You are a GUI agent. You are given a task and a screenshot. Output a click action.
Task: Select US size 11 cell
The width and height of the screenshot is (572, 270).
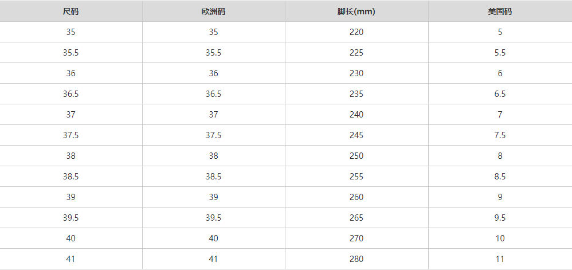click(x=500, y=259)
